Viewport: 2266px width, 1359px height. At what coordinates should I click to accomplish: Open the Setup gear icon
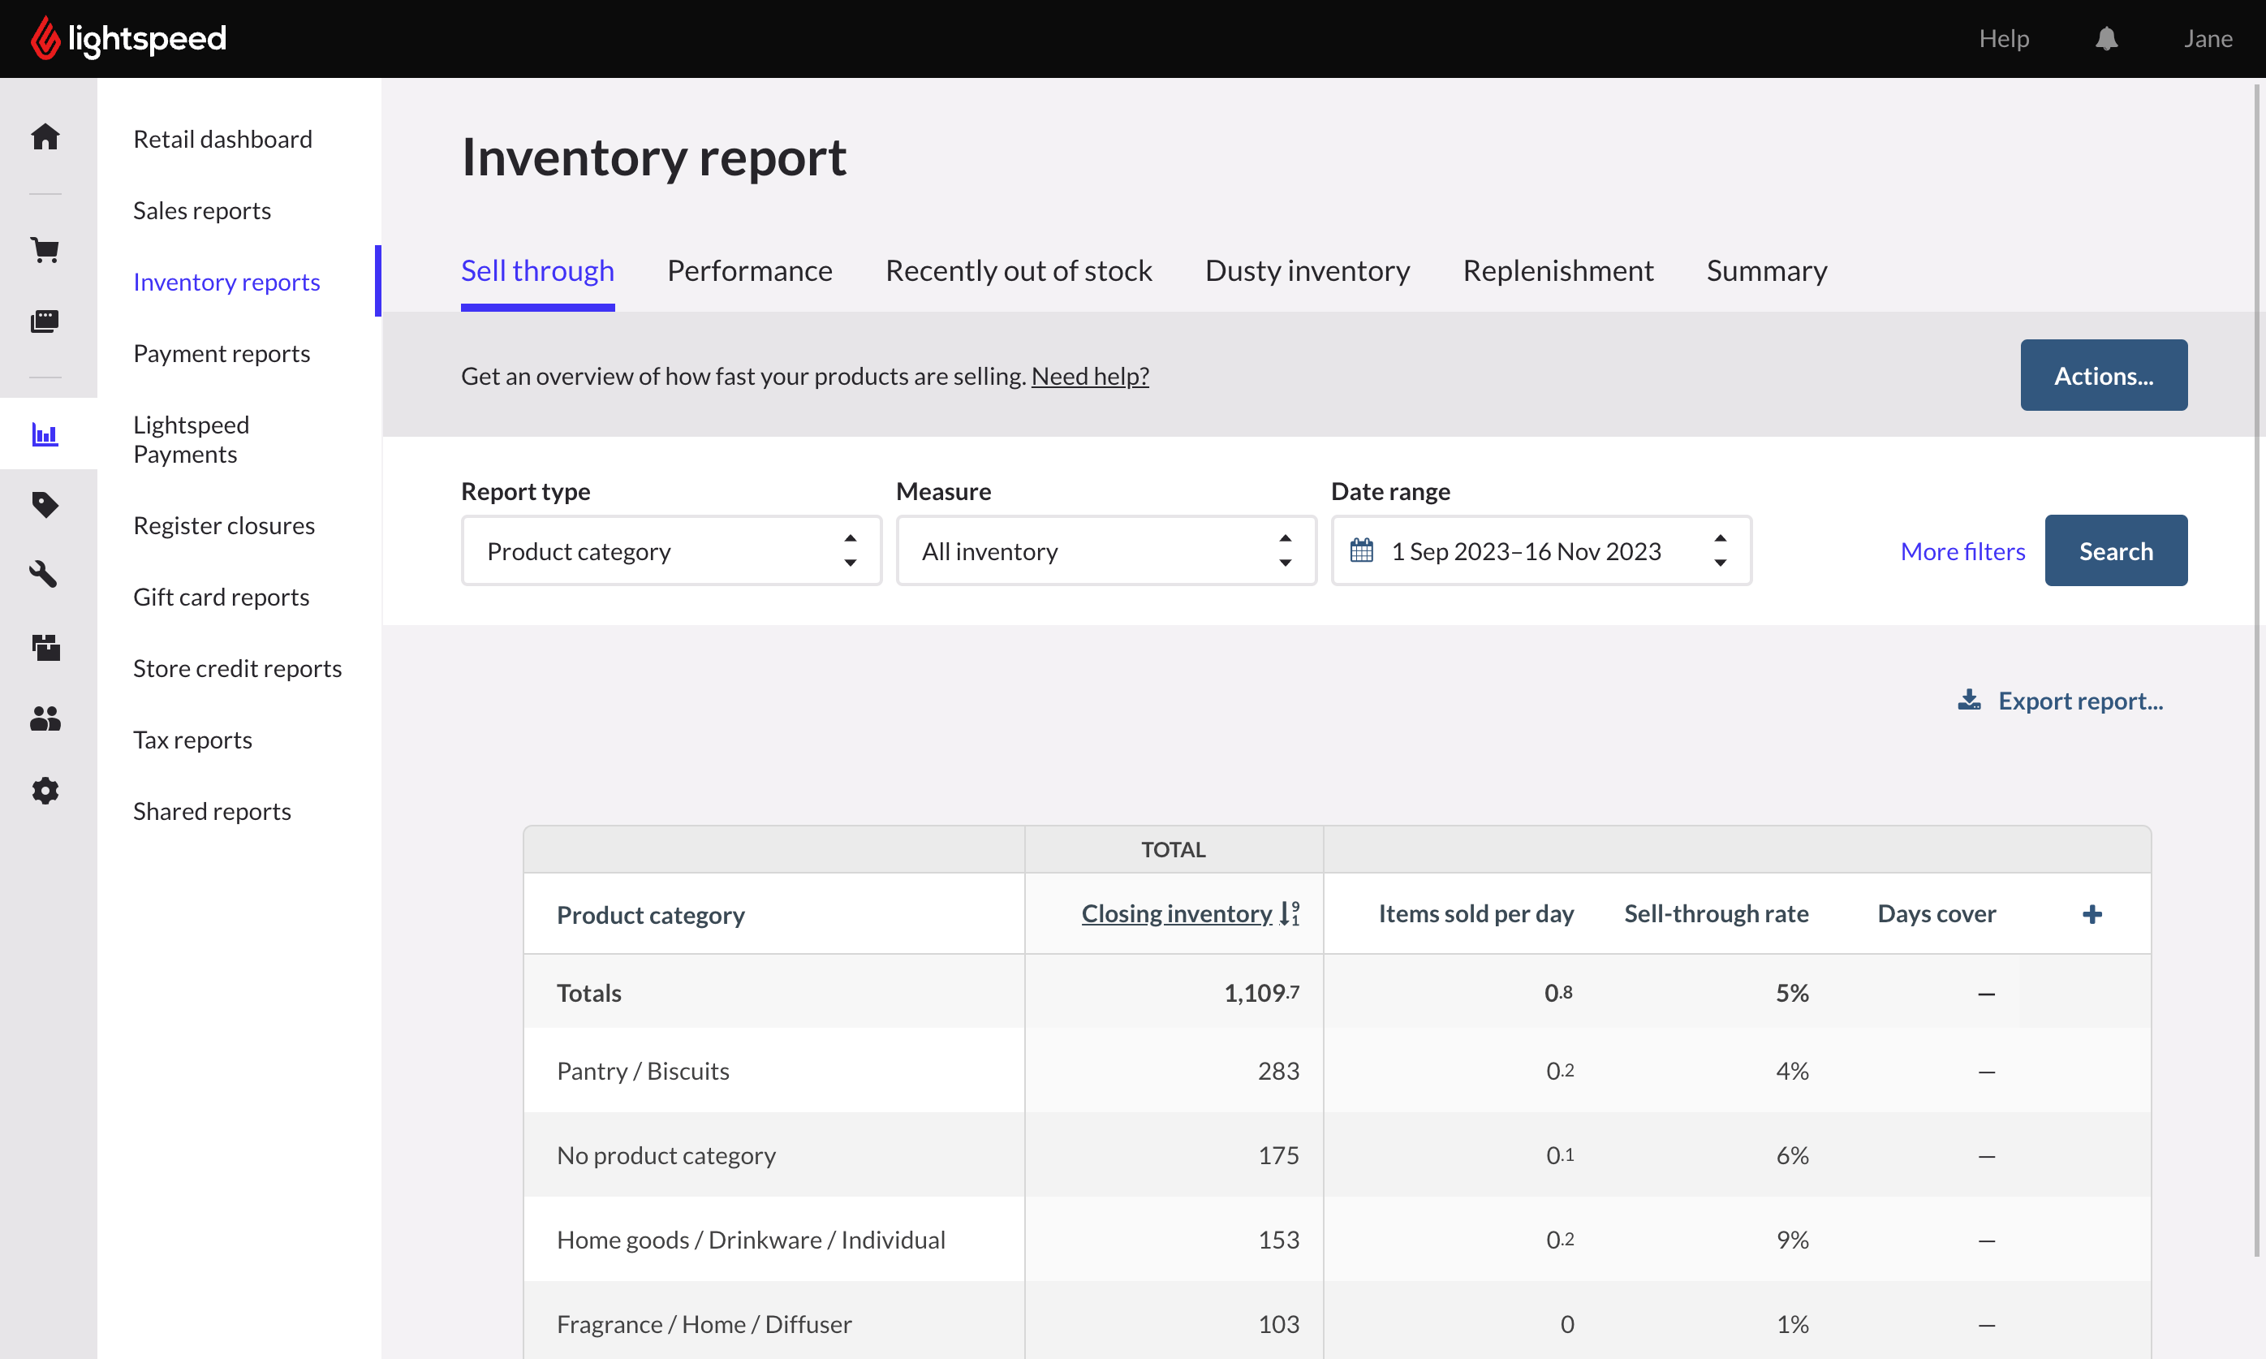pyautogui.click(x=45, y=790)
